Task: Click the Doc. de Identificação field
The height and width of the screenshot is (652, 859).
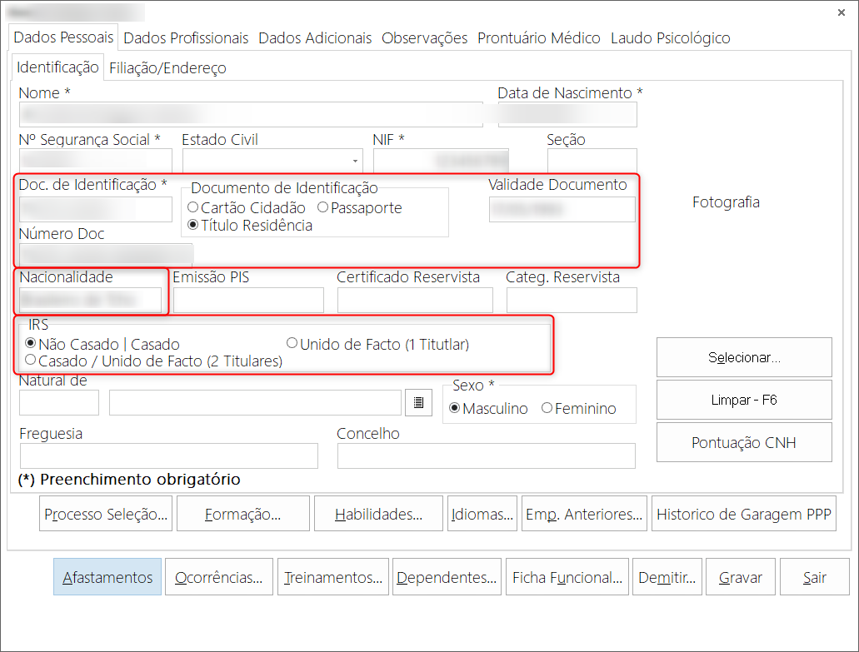Action: (95, 209)
